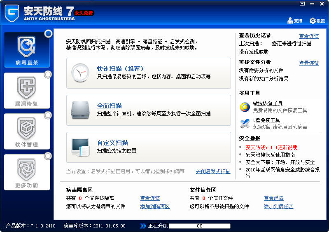Image resolution: width=329 pixels, height=232 pixels.
Task: Click the 永久免费 red badge
Action: tap(84, 13)
